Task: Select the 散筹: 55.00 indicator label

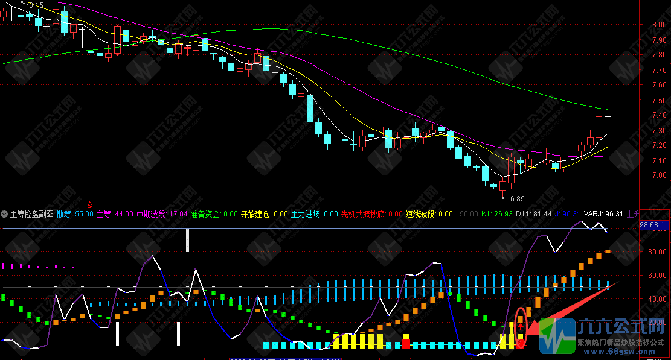Action: point(75,214)
